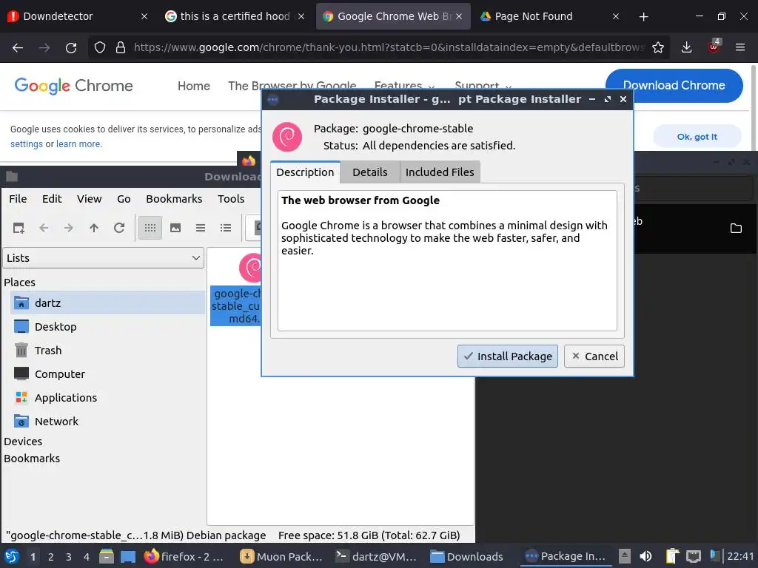Open the Included Files tab
The height and width of the screenshot is (568, 758).
coord(440,172)
